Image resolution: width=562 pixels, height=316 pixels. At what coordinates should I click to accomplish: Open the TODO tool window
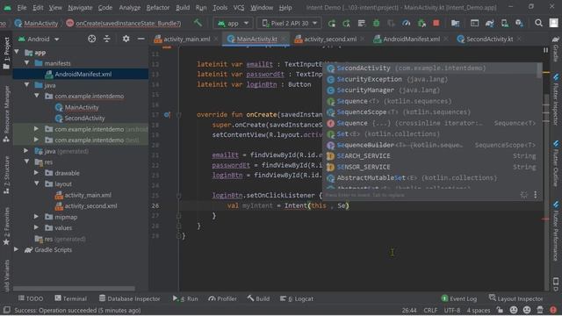pos(31,298)
